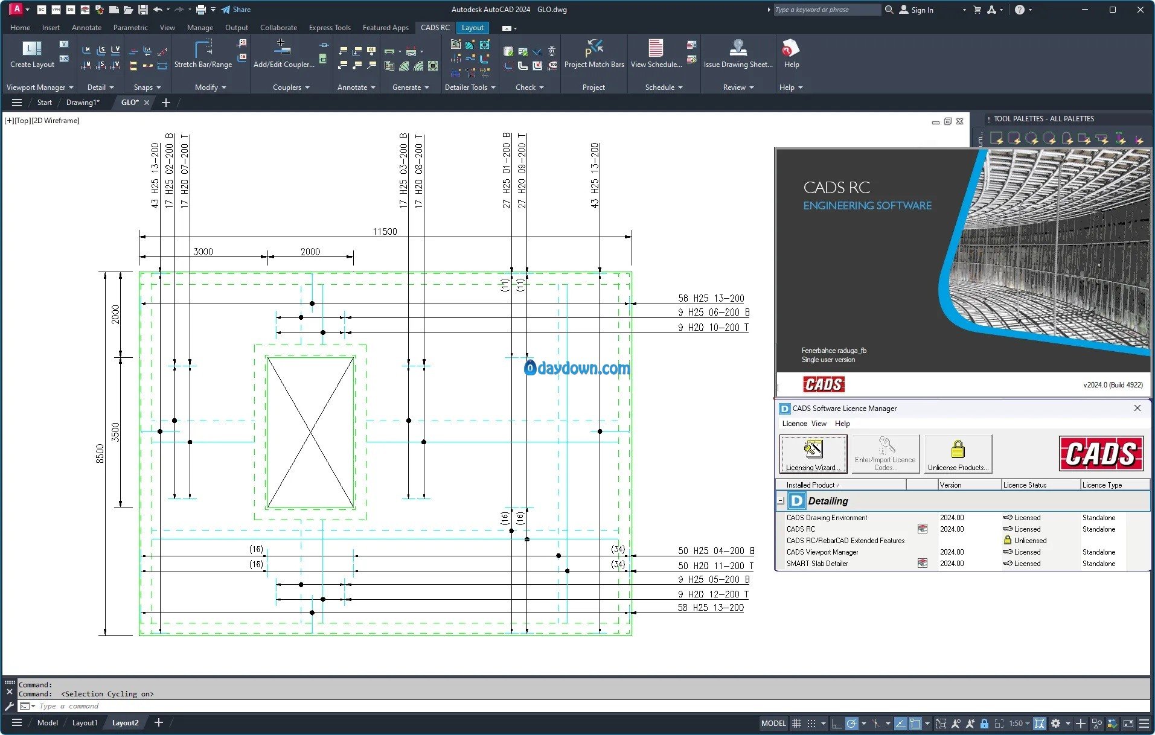Click the Unlicense Products button
Image resolution: width=1155 pixels, height=735 pixels.
tap(958, 454)
